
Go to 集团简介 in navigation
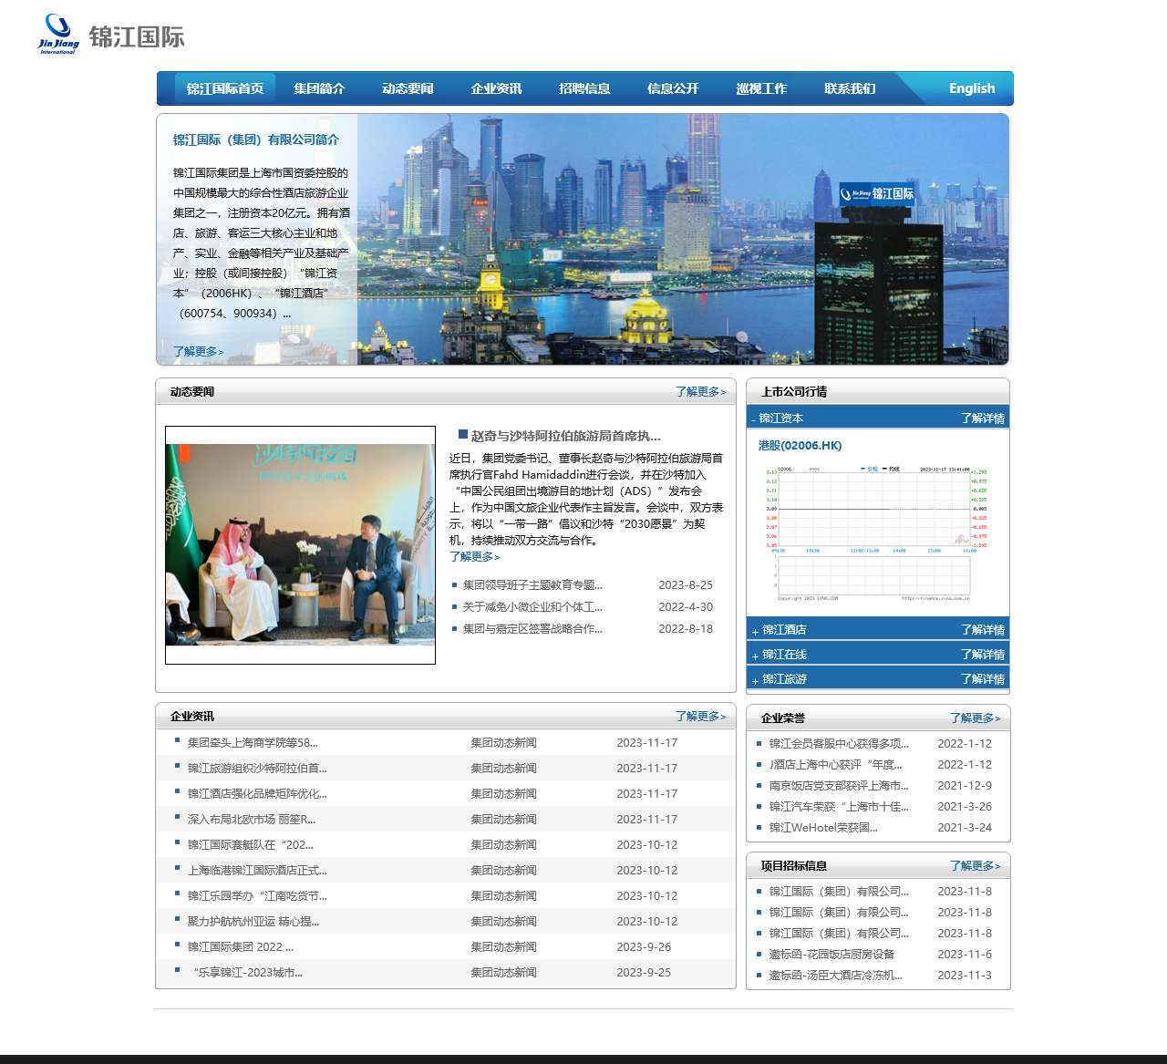[x=319, y=88]
